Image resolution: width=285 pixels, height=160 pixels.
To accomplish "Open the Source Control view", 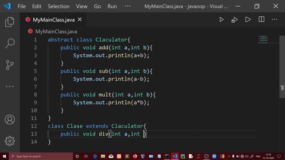I will pyautogui.click(x=10, y=65).
